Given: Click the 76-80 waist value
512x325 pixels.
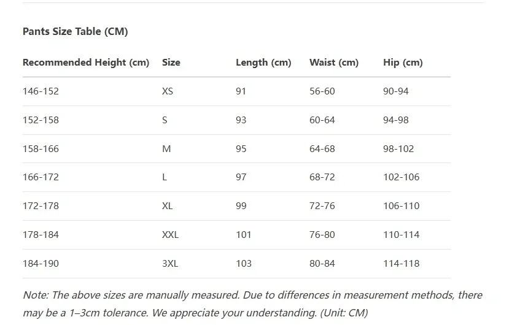Looking at the screenshot, I should point(322,235).
